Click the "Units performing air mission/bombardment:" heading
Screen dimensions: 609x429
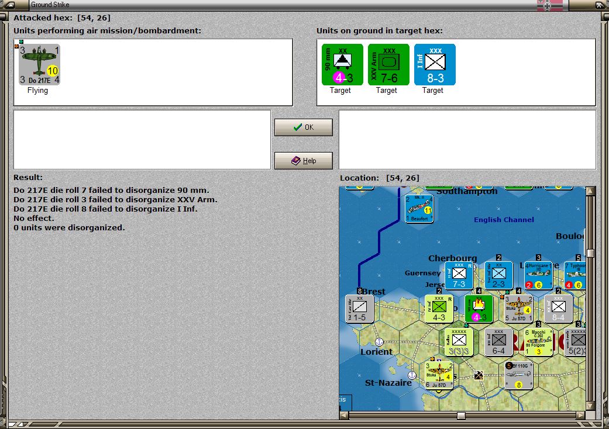[107, 30]
